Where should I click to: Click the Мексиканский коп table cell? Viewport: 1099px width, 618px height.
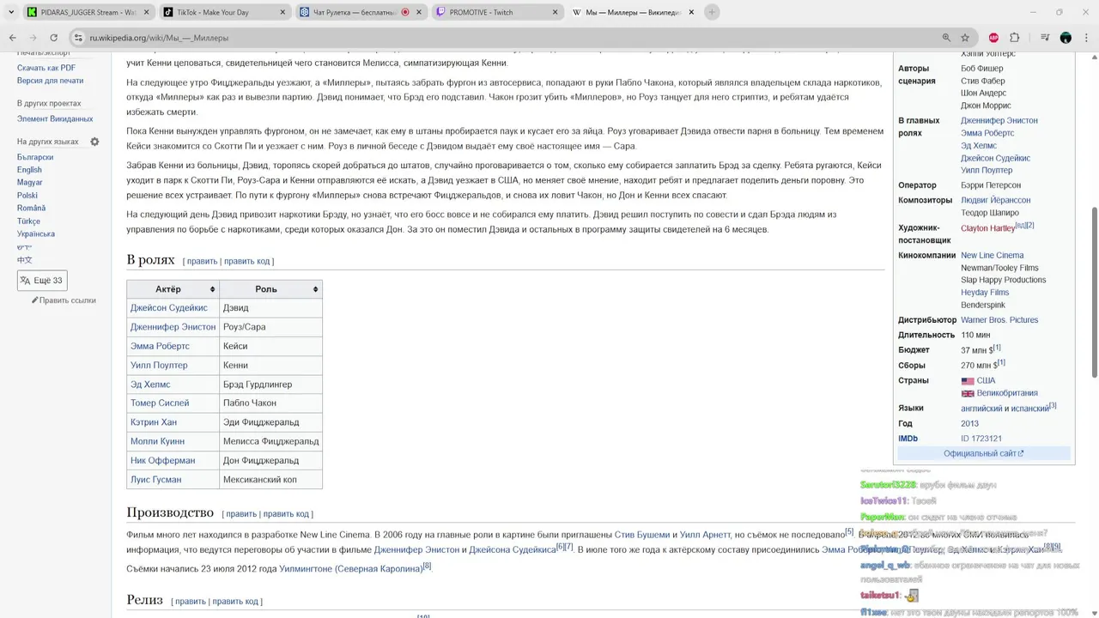270,480
